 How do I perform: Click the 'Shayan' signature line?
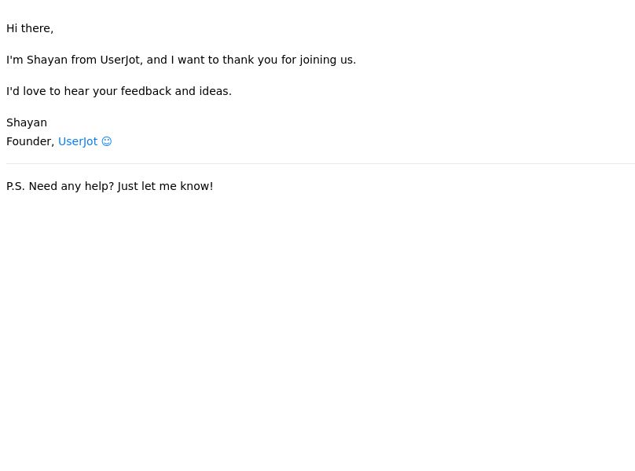(x=27, y=122)
